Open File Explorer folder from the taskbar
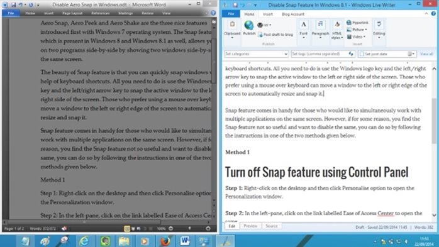439x247 pixels. (x=124, y=241)
